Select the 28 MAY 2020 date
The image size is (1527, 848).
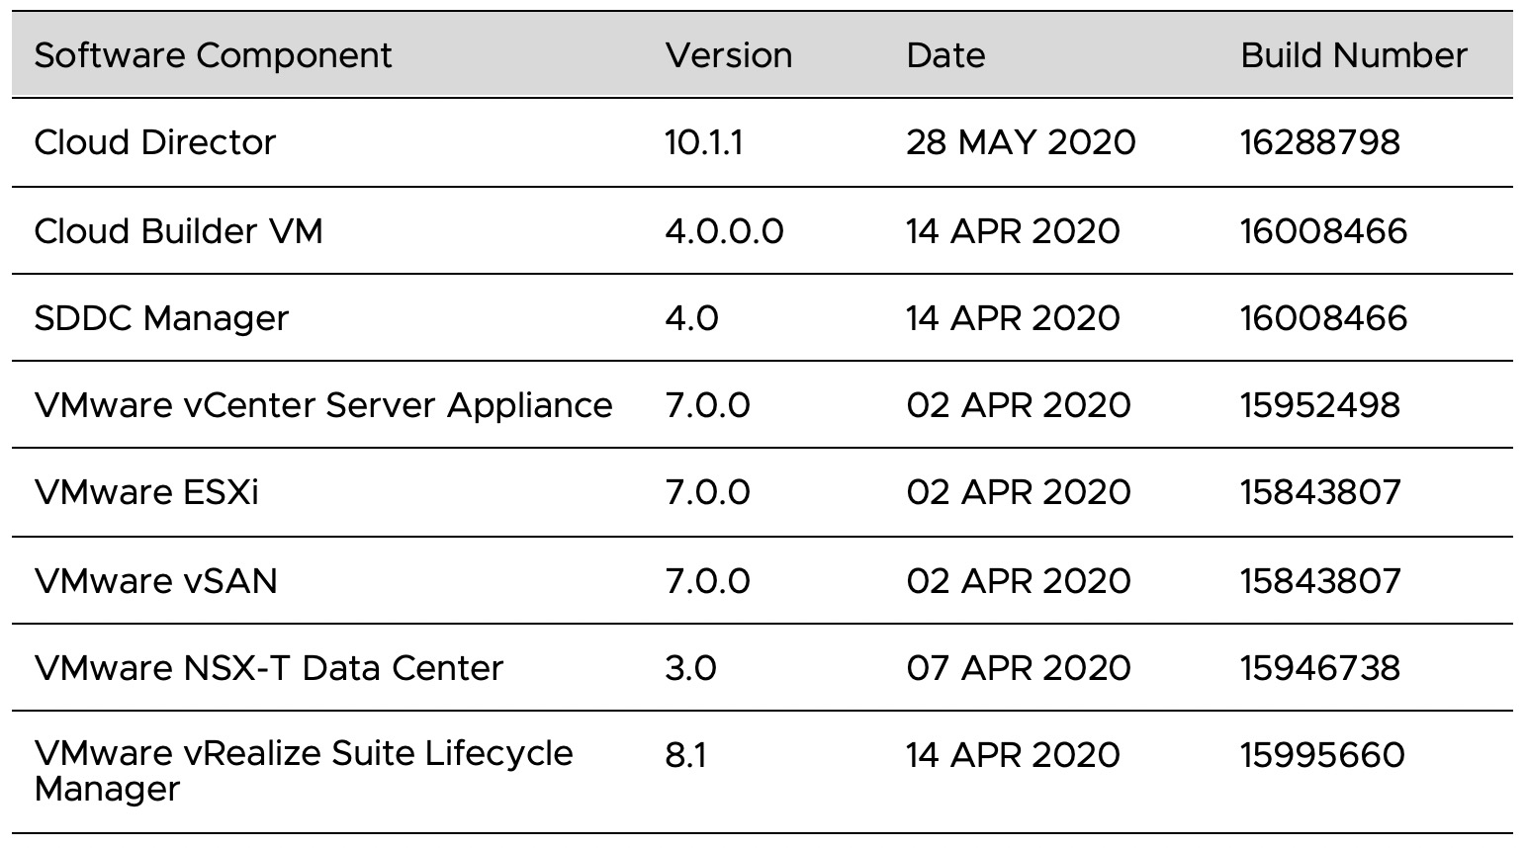coord(1020,142)
